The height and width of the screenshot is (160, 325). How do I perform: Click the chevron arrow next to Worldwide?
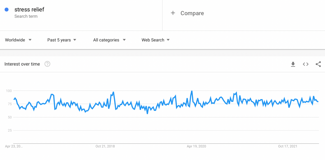click(x=30, y=40)
